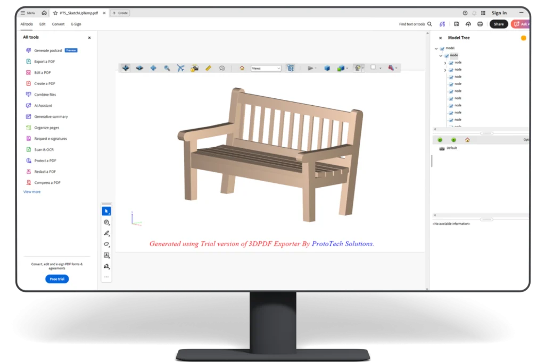Click the View more link in the tools sidebar
Viewport: 545px width, 363px height.
coord(31,191)
